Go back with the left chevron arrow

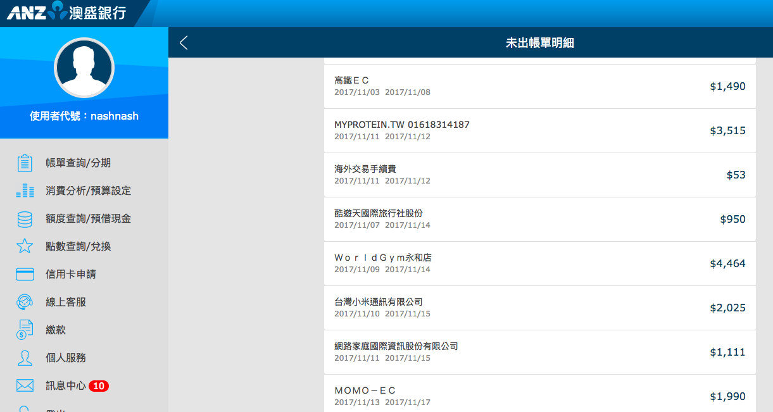click(x=184, y=43)
